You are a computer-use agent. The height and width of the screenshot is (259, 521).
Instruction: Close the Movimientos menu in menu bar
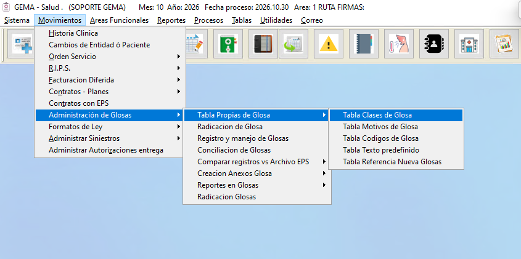(x=60, y=20)
